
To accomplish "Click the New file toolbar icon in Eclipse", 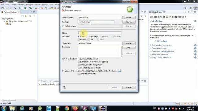I will (x=2, y=8).
